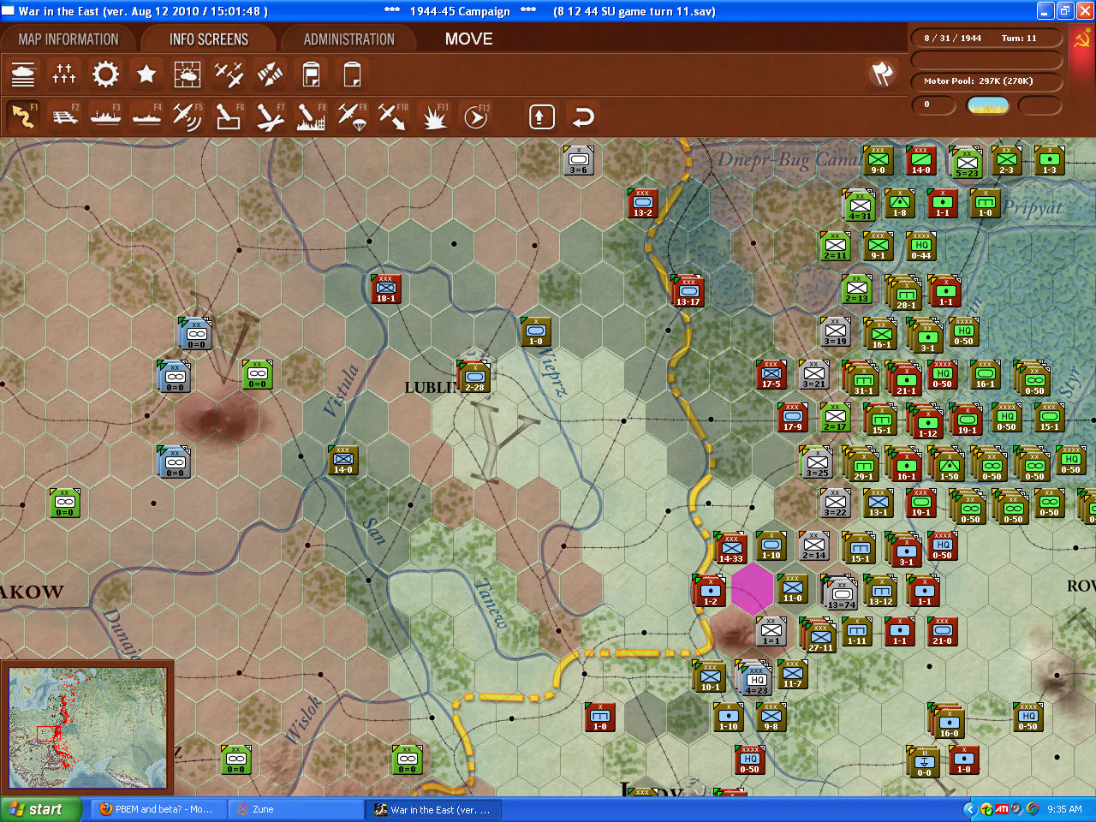Open the production gear icon
This screenshot has height=822, width=1096.
point(105,74)
